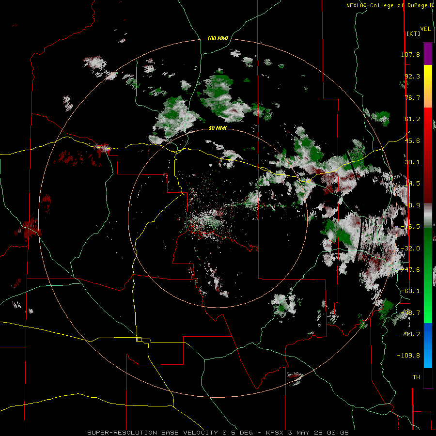Click the 92.3 velocity scale value
This screenshot has height=436, width=436.
[412, 76]
